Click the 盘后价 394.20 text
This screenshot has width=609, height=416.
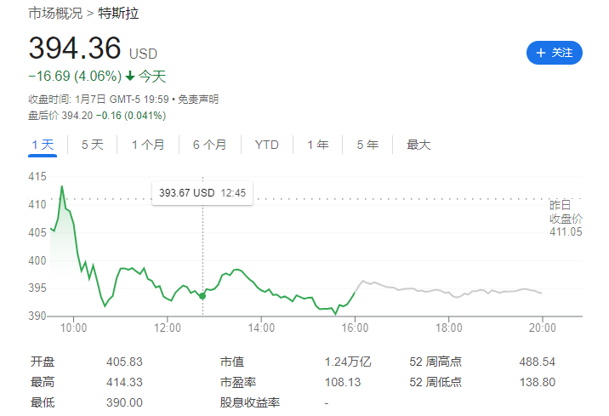coord(60,116)
